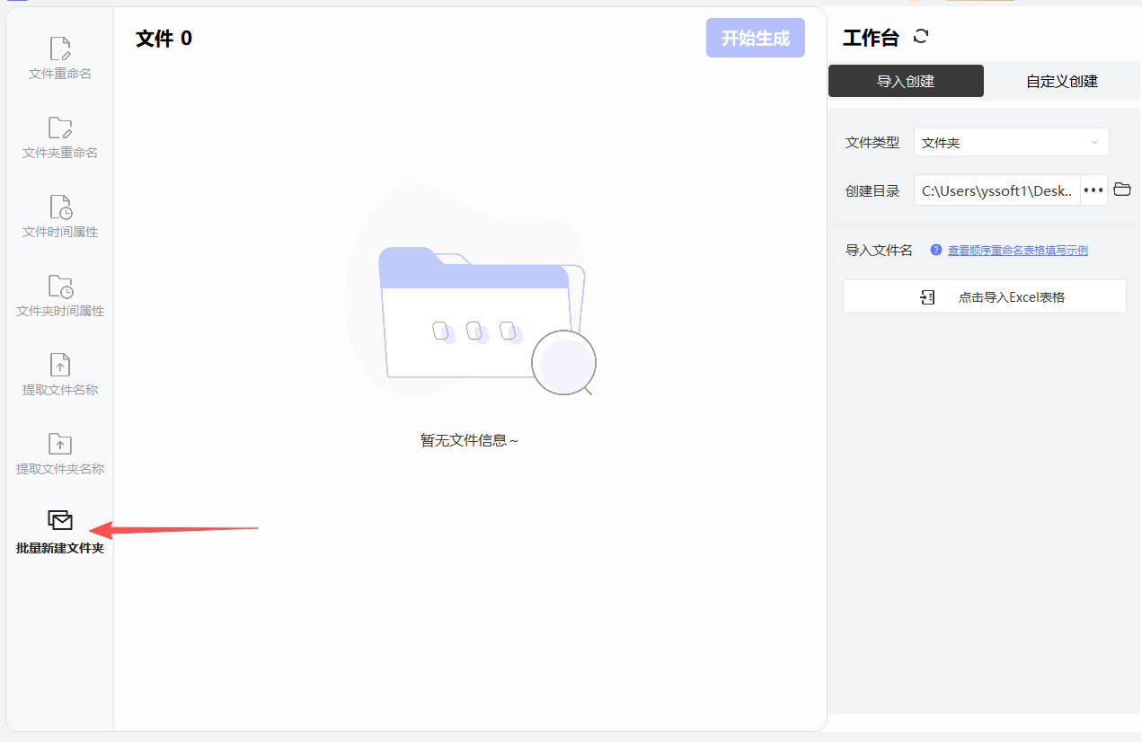Switch to the 导入创建 tab
This screenshot has width=1142, height=742.
(x=906, y=81)
